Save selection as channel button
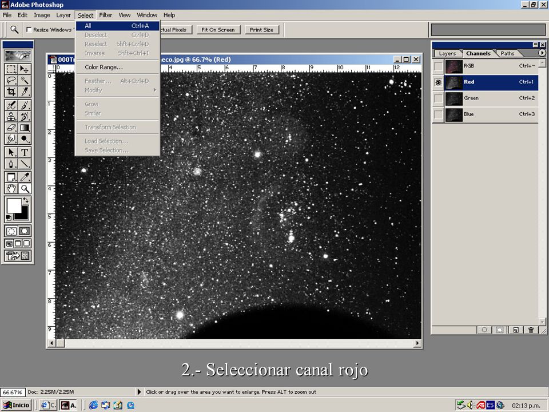The image size is (549, 412). tap(500, 330)
